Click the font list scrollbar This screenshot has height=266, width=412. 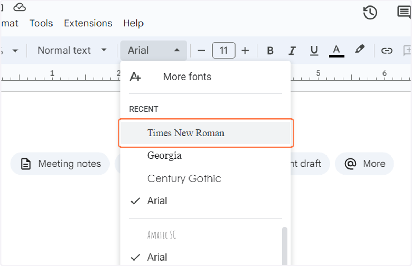285,246
